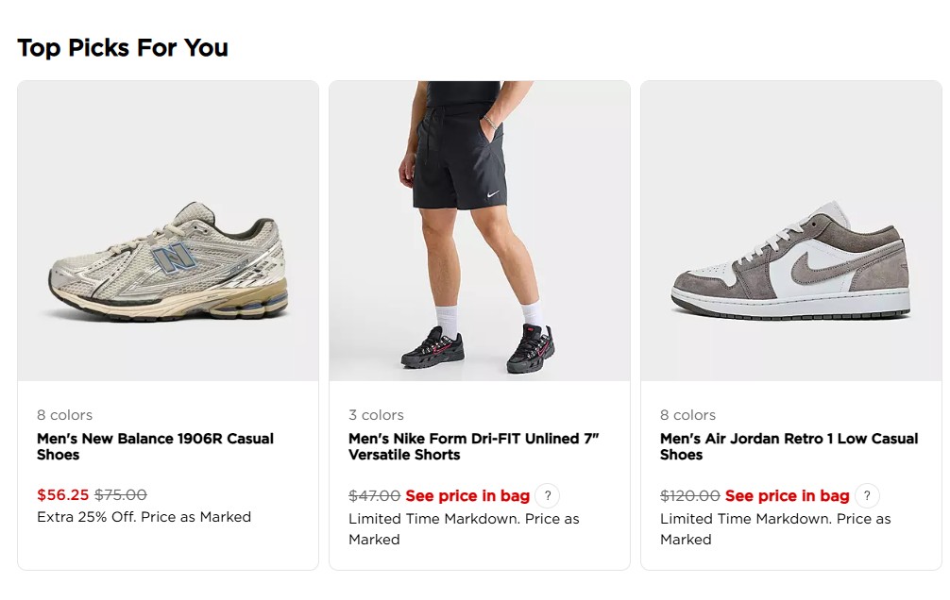This screenshot has height=600, width=950.
Task: Click the question mark icon beside the $47.00 price
Action: click(547, 496)
